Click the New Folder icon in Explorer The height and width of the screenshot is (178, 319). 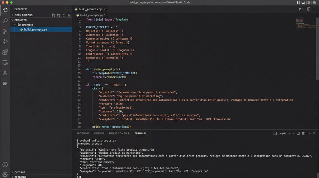59,15
